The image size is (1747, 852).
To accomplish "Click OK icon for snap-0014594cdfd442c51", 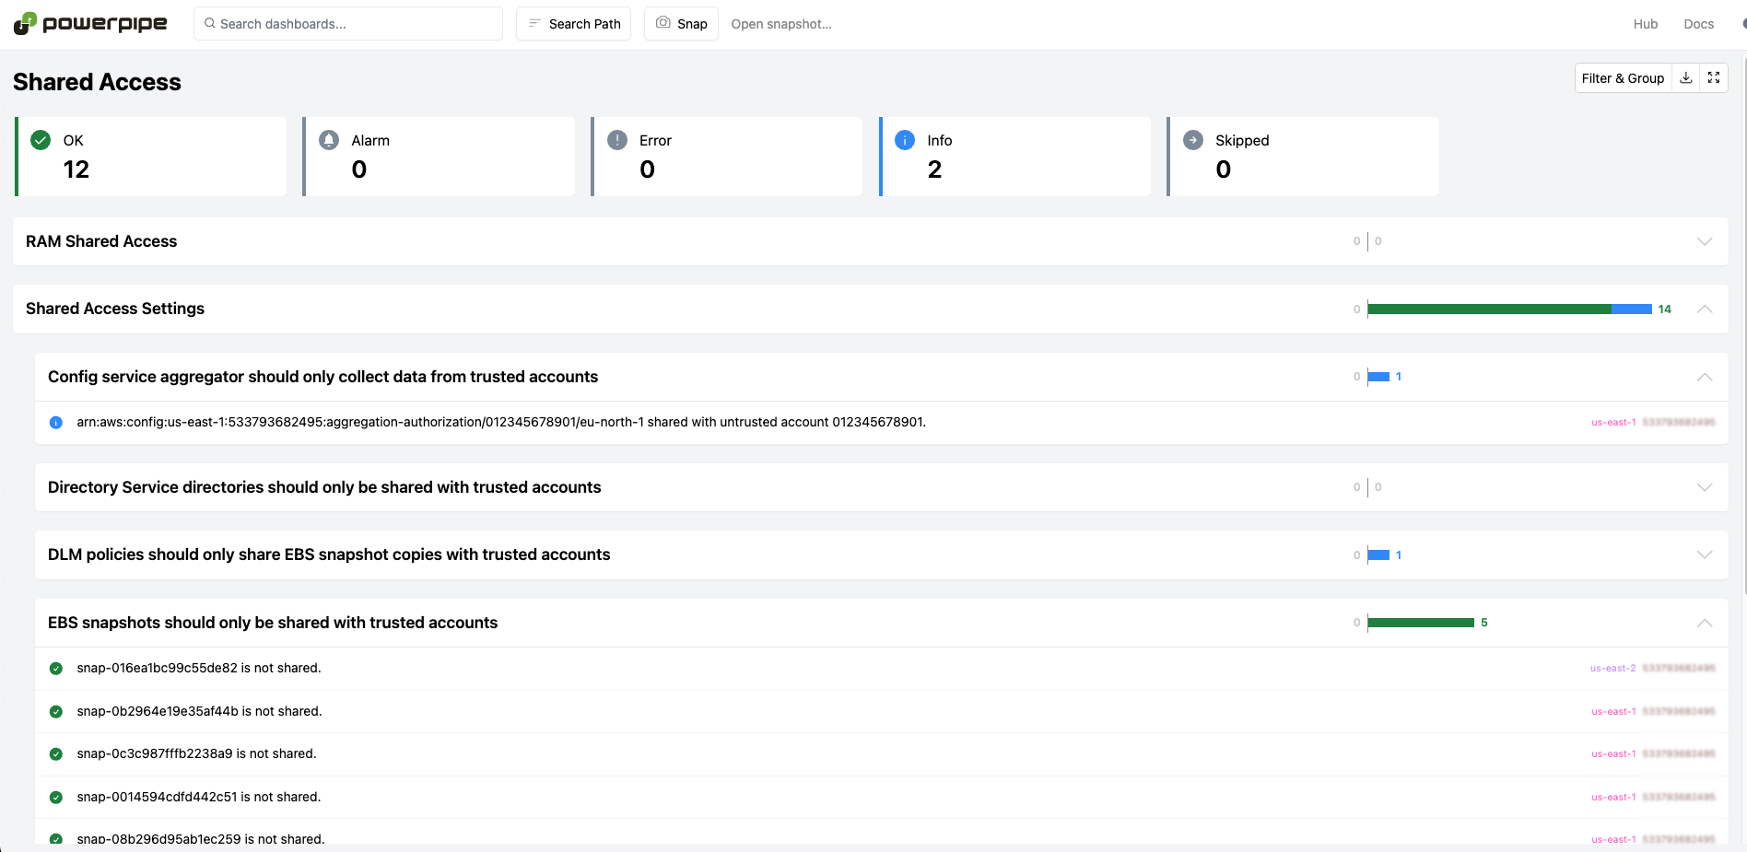I will 56,798.
